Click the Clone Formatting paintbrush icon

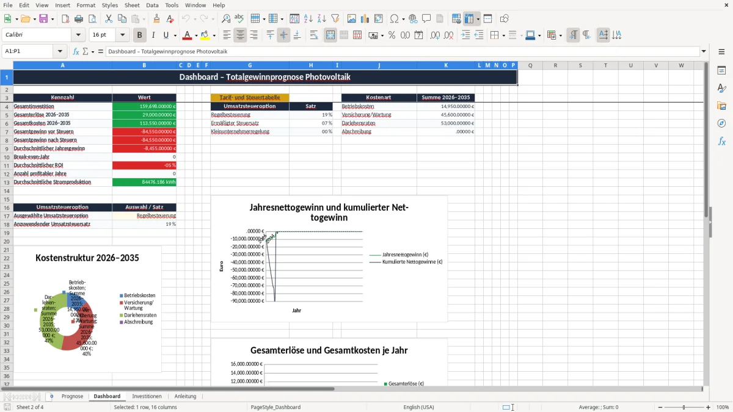tap(157, 19)
